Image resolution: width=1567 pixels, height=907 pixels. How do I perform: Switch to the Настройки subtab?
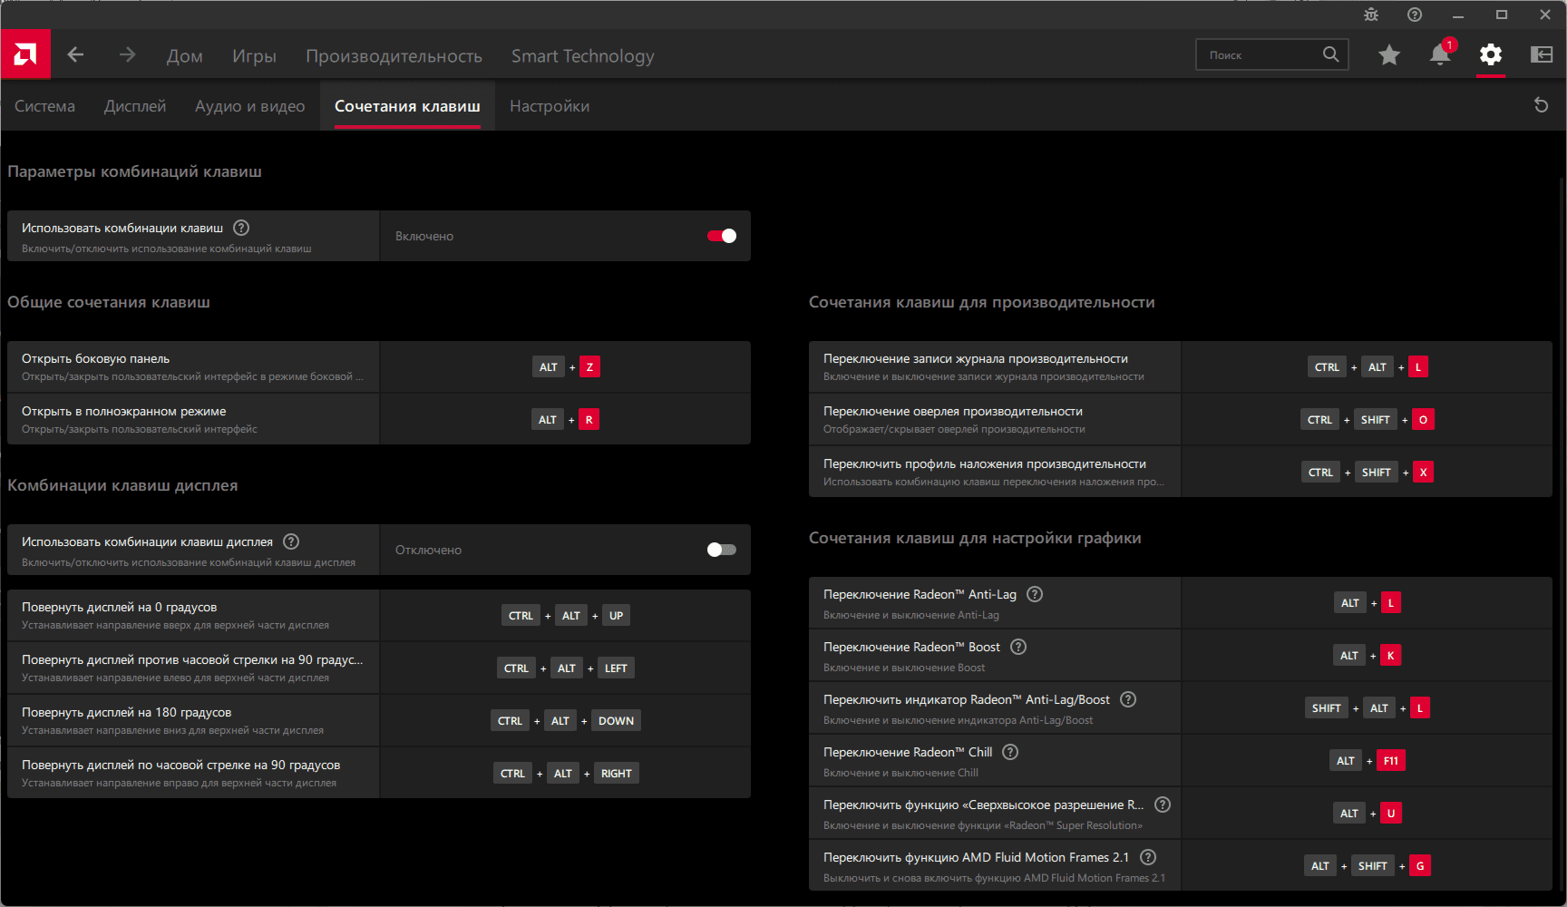(550, 106)
